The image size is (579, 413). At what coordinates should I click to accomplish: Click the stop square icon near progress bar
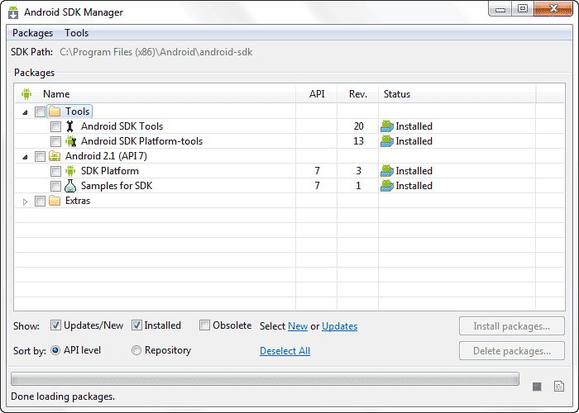pos(537,387)
